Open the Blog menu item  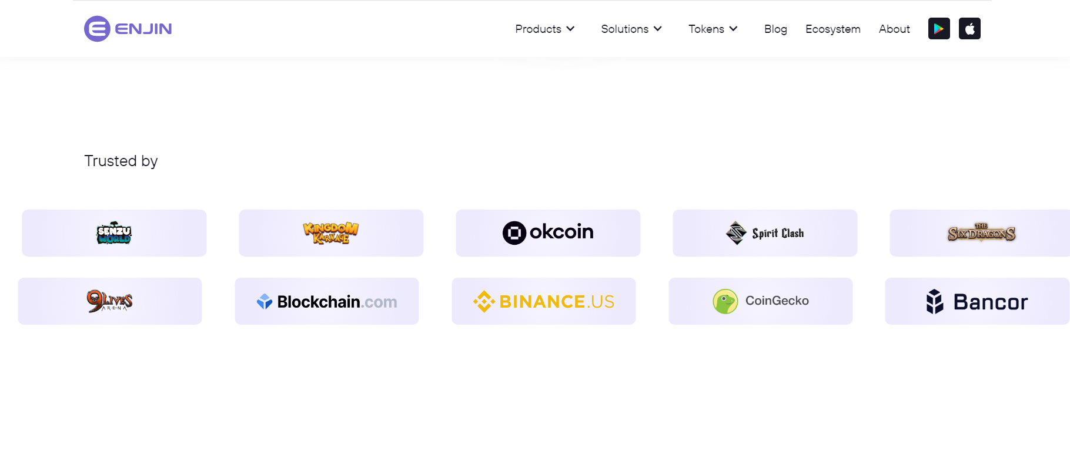pyautogui.click(x=775, y=29)
